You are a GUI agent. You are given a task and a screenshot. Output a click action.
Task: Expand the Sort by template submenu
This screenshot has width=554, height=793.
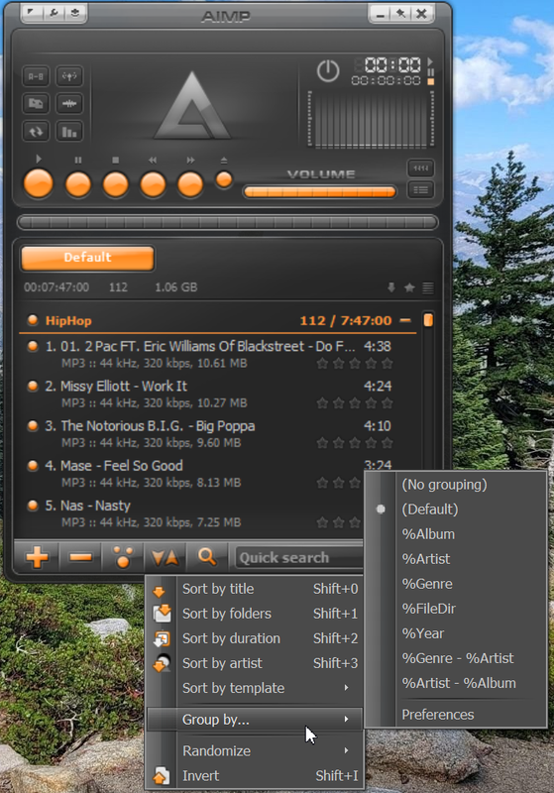click(x=255, y=688)
